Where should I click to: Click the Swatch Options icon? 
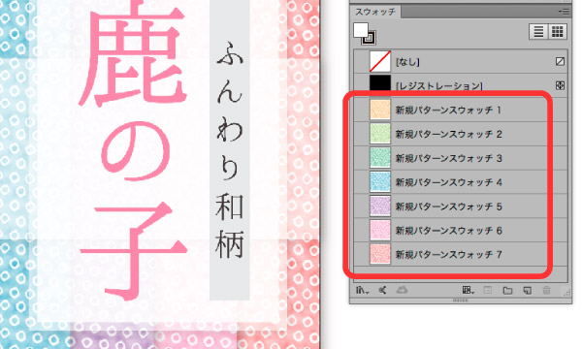(488, 291)
